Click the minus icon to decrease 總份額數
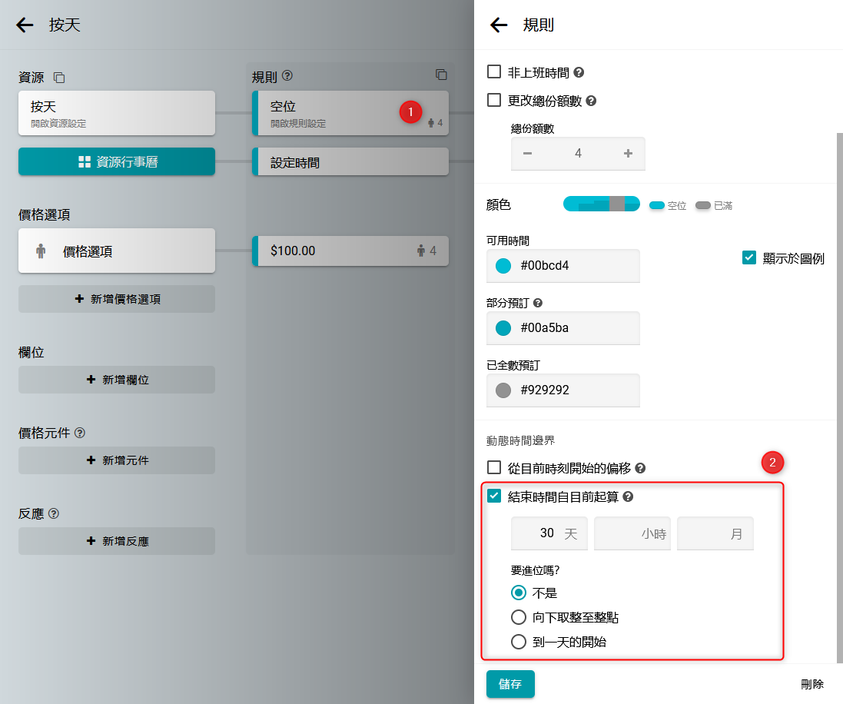This screenshot has height=704, width=843. coord(527,154)
